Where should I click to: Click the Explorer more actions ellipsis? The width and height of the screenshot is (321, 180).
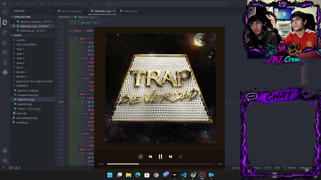[50, 11]
